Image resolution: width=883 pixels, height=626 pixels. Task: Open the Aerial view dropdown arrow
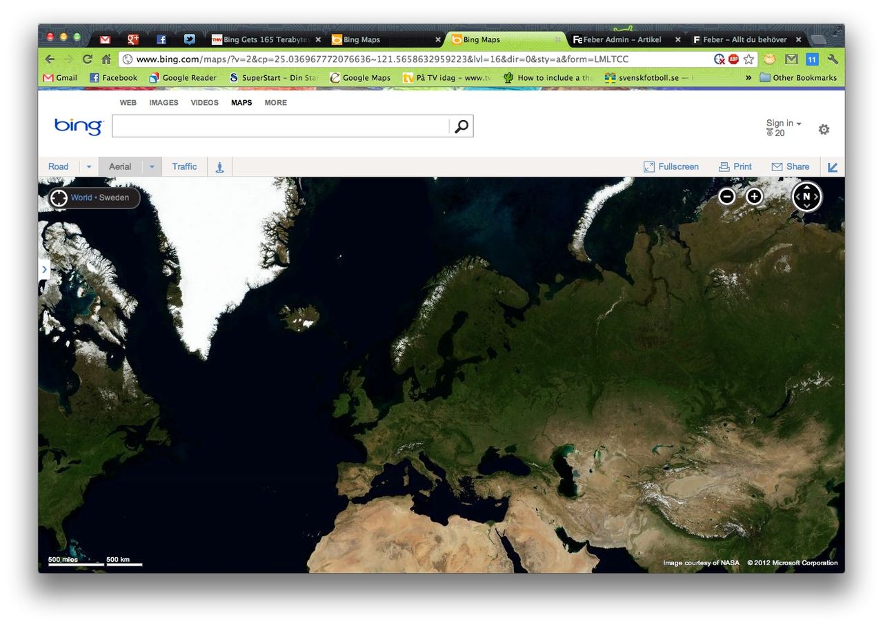click(152, 166)
